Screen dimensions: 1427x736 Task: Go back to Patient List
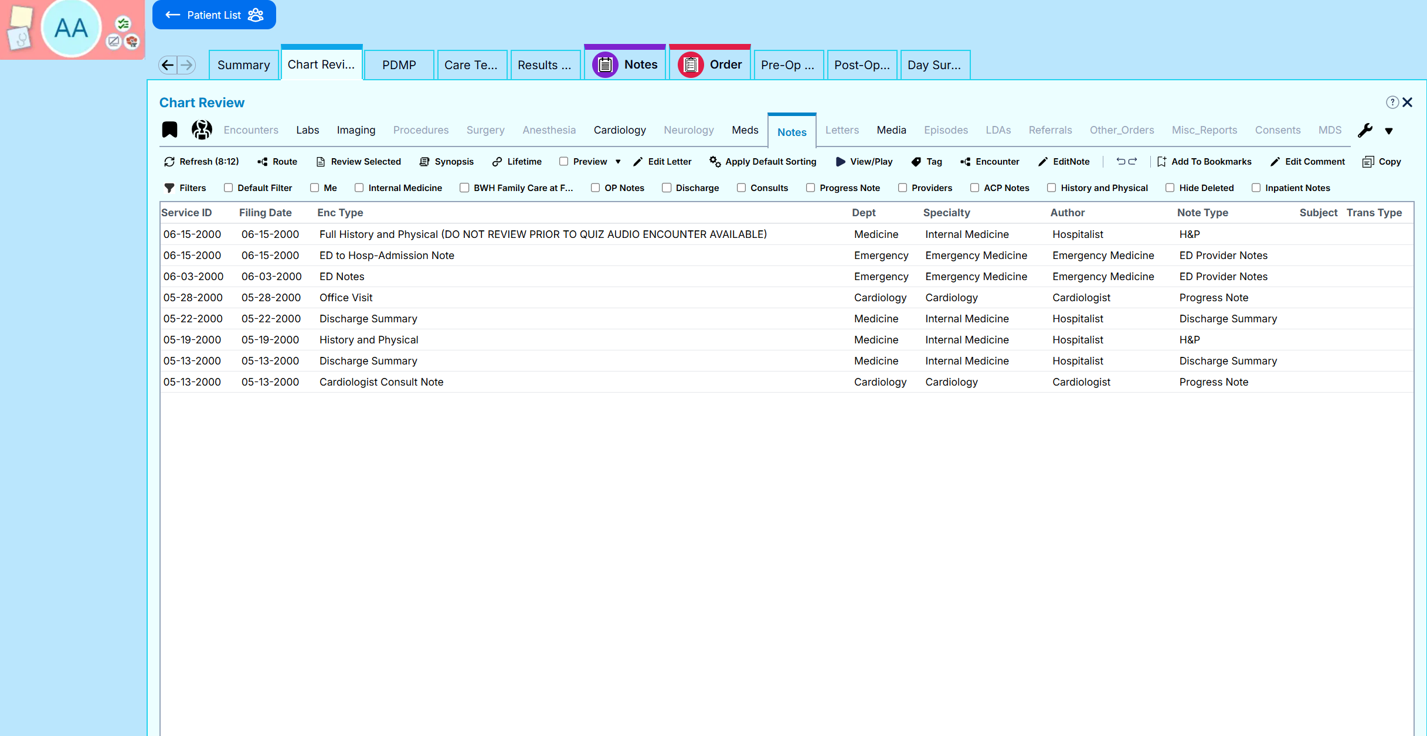pos(214,15)
